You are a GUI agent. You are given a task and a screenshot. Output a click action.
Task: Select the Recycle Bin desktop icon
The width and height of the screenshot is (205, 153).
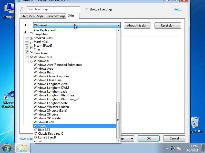click(x=196, y=125)
